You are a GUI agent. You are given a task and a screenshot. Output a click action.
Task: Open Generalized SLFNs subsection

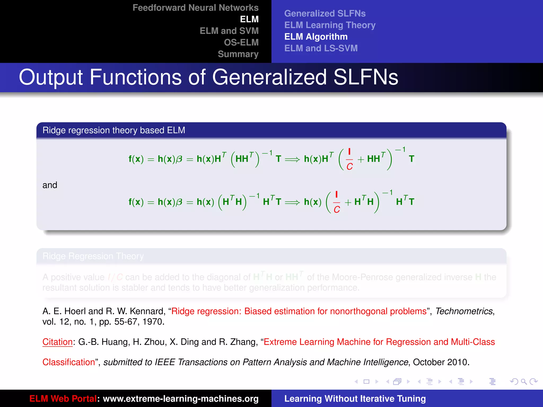coord(325,13)
